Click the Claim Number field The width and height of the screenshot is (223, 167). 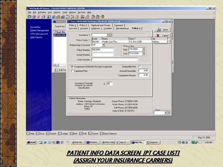pyautogui.click(x=115, y=60)
